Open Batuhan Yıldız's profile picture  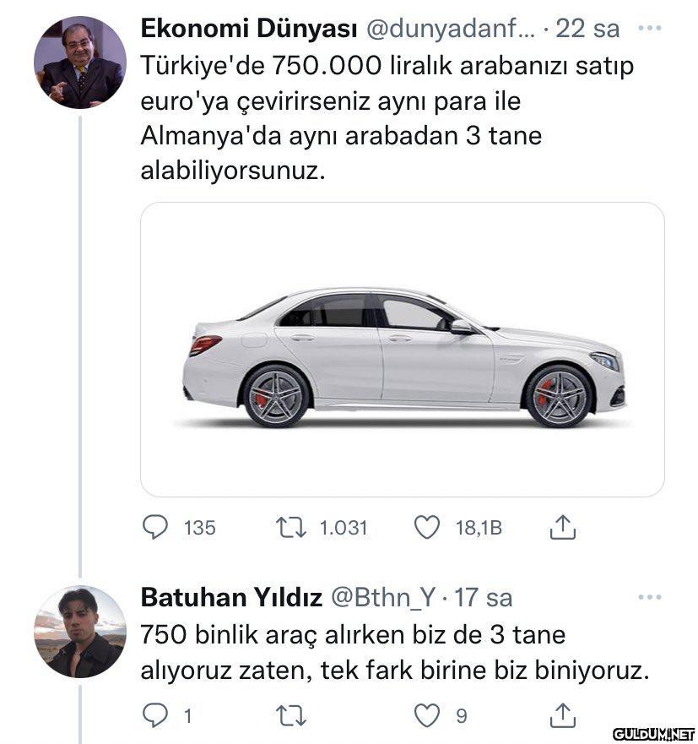point(79,632)
